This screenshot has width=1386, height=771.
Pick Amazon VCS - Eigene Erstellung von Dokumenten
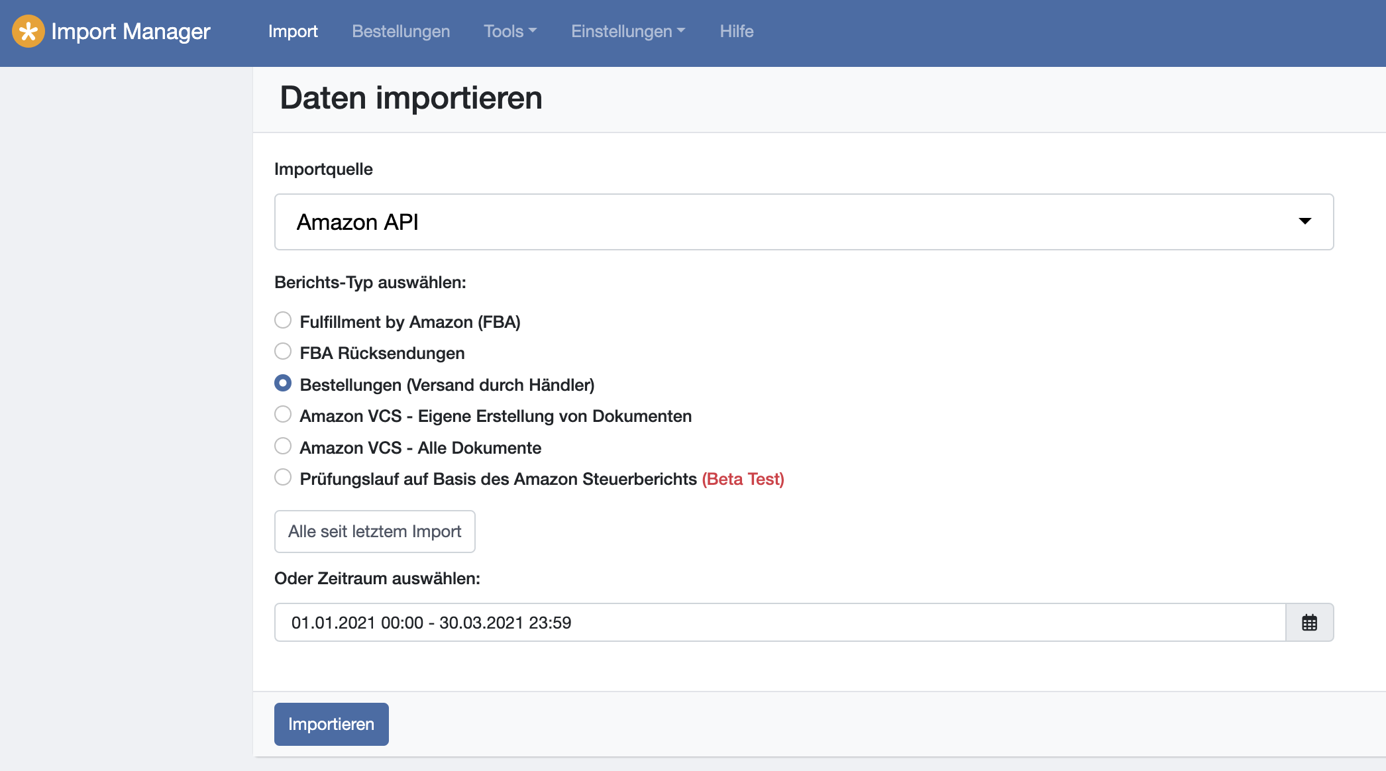[283, 415]
